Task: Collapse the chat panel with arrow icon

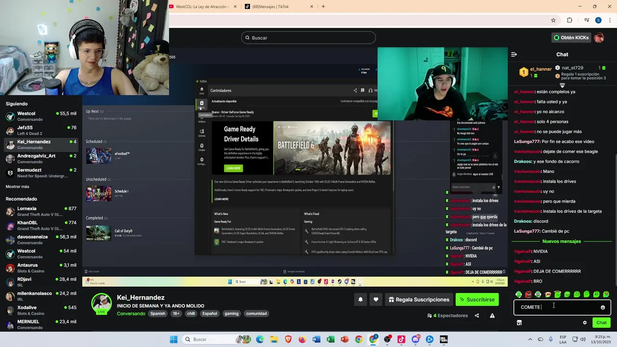Action: coord(514,54)
